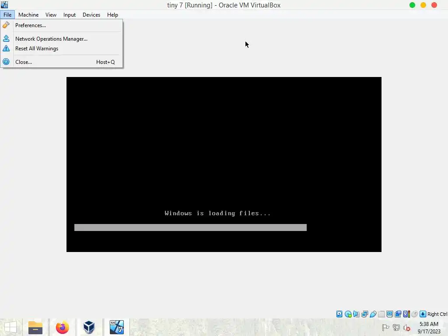448x336 pixels.
Task: Launch Firefox from the taskbar
Action: click(x=62, y=327)
